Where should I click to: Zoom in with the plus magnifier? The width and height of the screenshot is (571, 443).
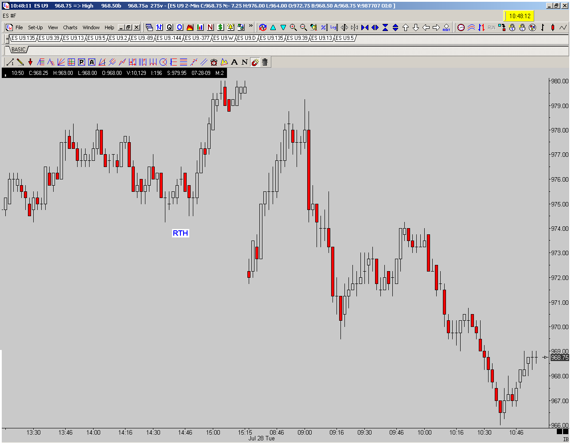[x=293, y=27]
